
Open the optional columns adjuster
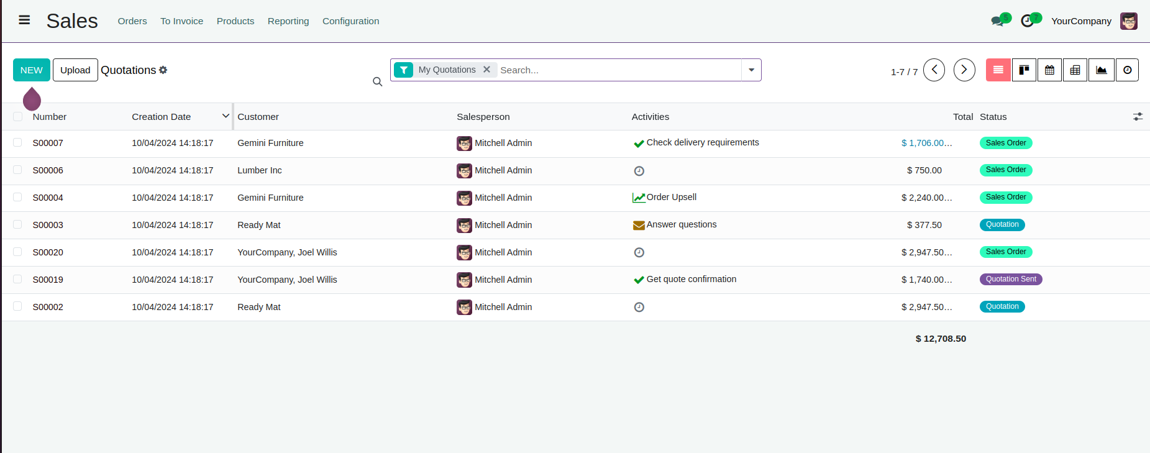coord(1138,117)
